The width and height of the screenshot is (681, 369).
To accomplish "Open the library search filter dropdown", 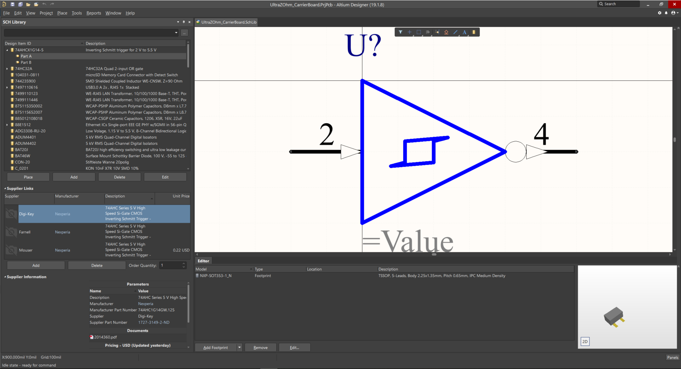I will point(176,33).
